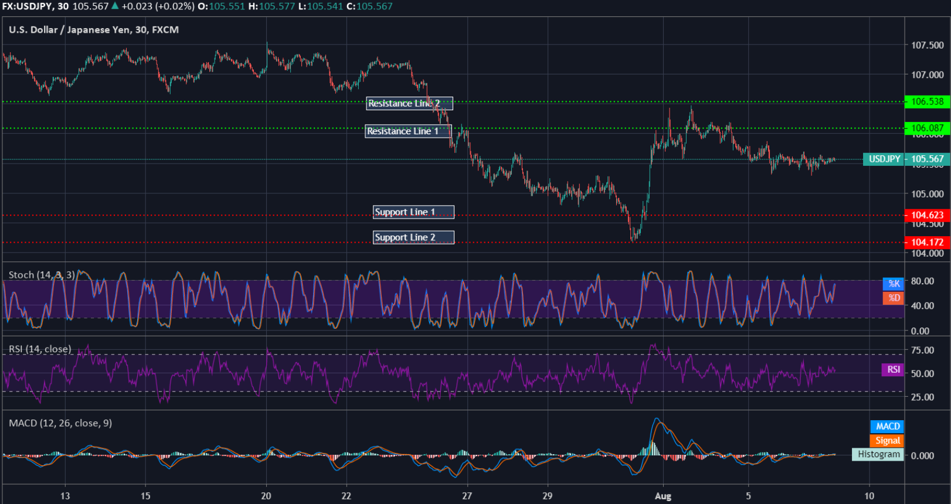
Task: Click the FX:USDJPY symbol in header
Action: pyautogui.click(x=26, y=6)
